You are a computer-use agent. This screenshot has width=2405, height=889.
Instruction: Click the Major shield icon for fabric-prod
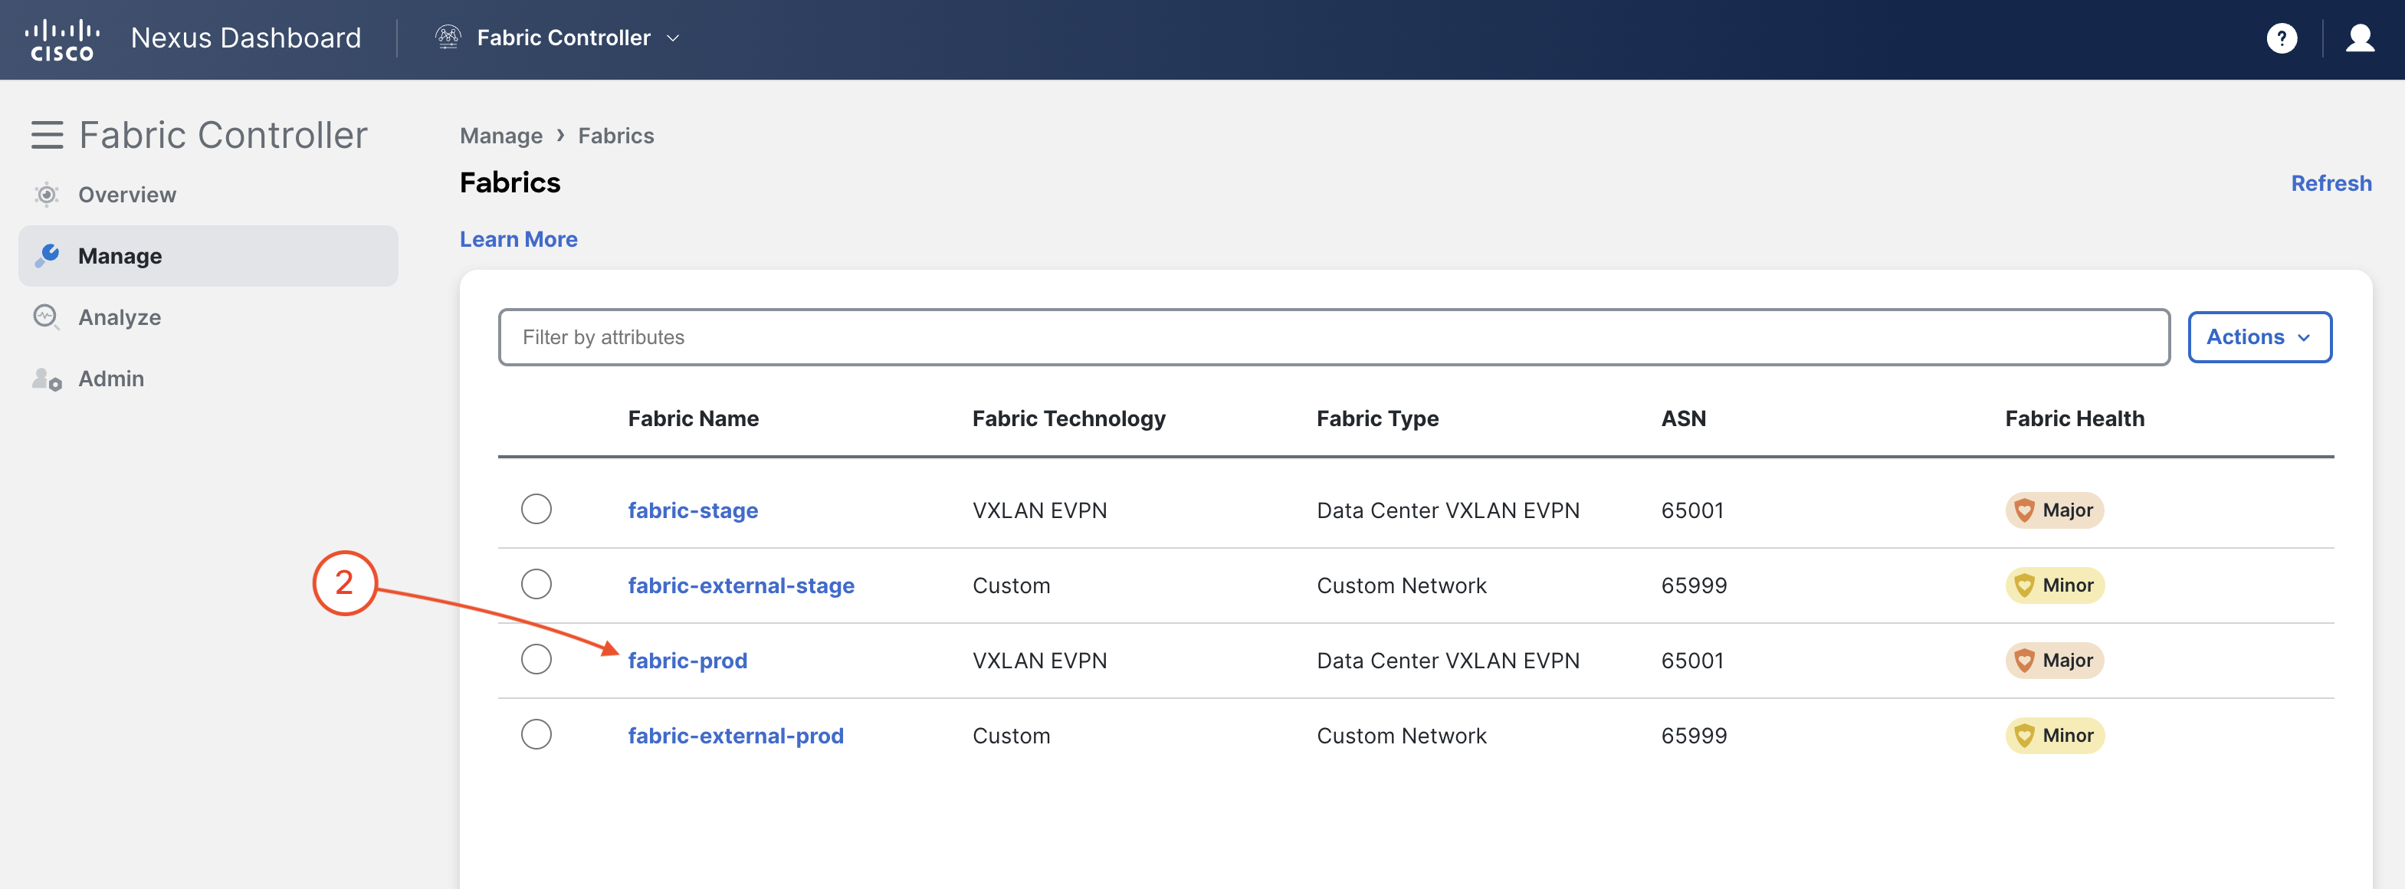(x=2024, y=660)
